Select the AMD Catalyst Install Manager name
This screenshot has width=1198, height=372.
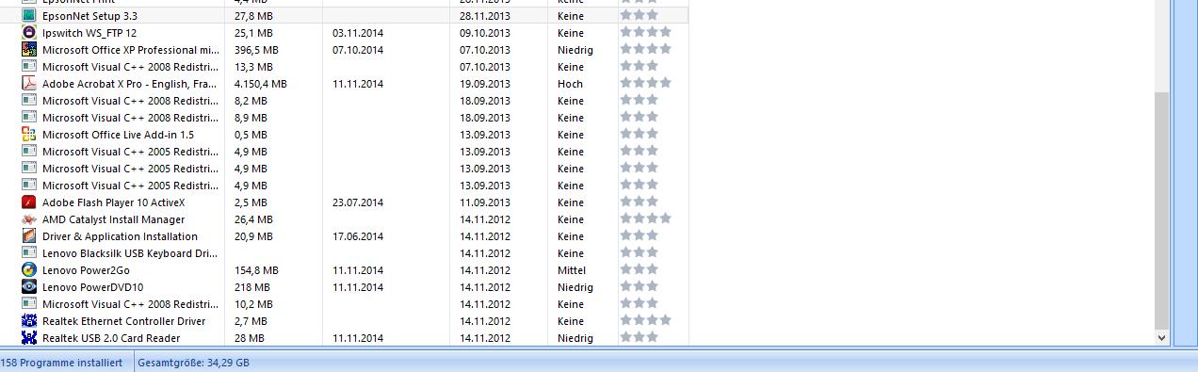[113, 219]
